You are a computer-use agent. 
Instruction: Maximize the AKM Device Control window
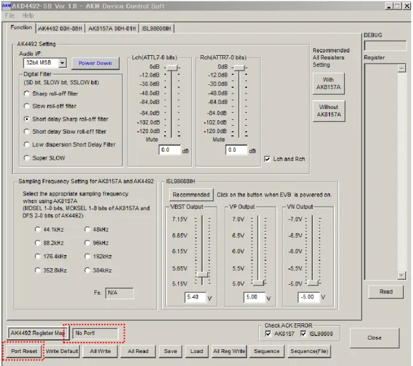coord(397,6)
